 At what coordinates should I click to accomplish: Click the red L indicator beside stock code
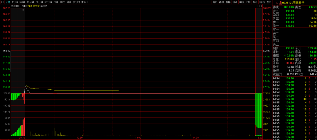click(x=277, y=2)
